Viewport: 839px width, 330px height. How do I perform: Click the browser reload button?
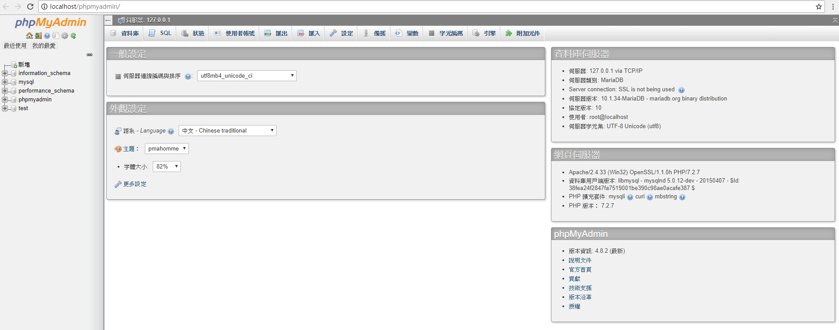[30, 7]
